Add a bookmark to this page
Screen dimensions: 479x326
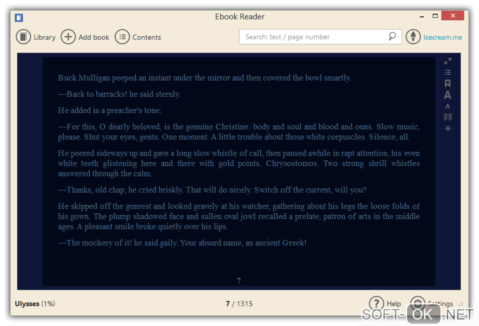click(x=448, y=84)
